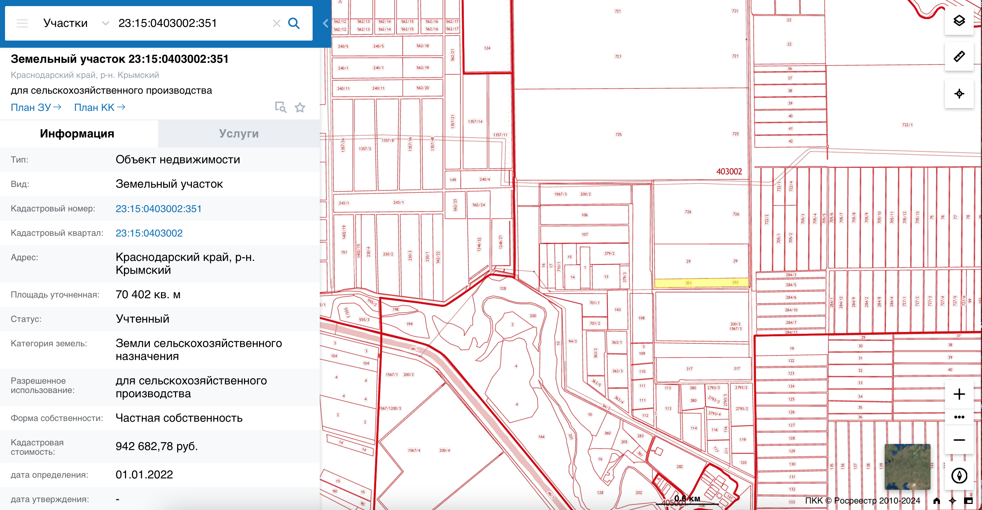Switch to the Услуги tab
The width and height of the screenshot is (982, 510).
[239, 134]
